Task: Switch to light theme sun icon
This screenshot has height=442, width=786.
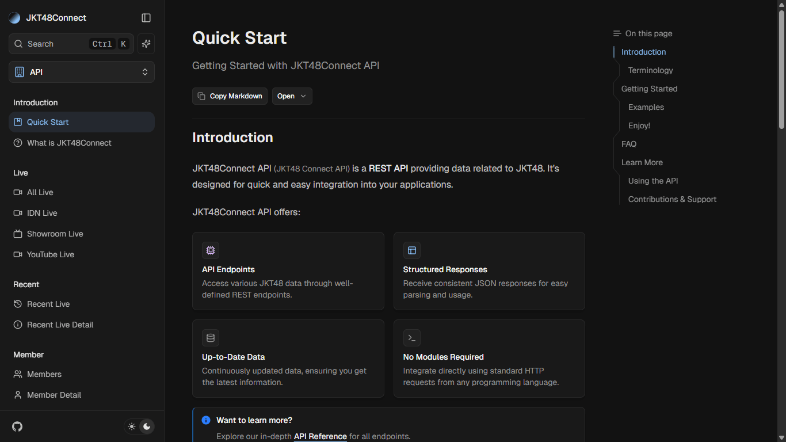Action: (x=132, y=426)
